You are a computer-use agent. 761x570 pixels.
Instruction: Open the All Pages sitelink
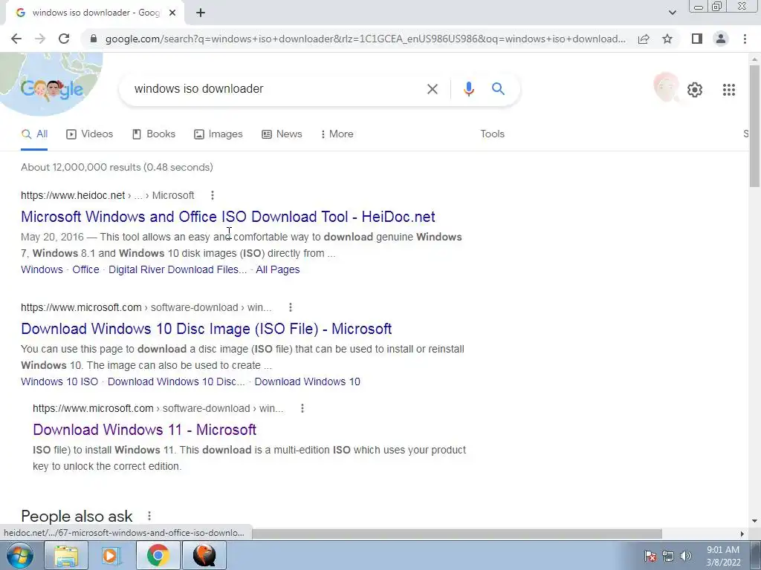(278, 270)
